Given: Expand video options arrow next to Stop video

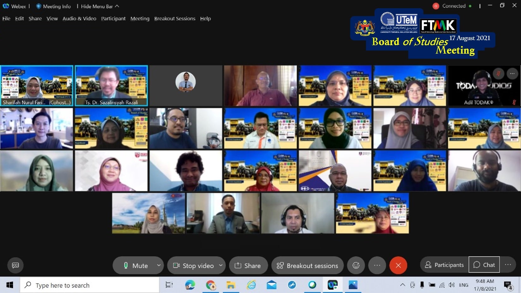Looking at the screenshot, I should [221, 265].
